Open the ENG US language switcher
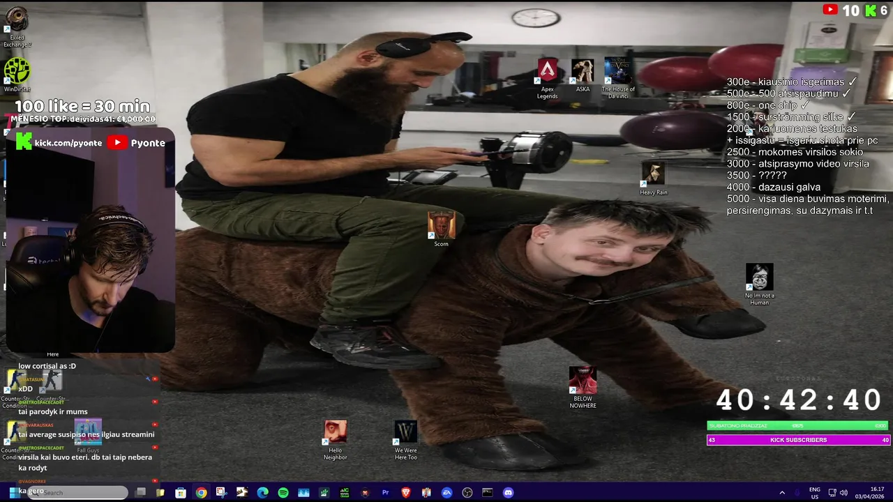The width and height of the screenshot is (893, 502). (815, 493)
